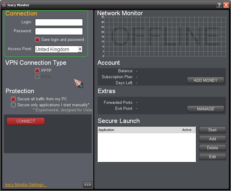Viewport: 231px width, 191px height.
Task: Choose Secure all traffic from my PC
Action: point(13,99)
